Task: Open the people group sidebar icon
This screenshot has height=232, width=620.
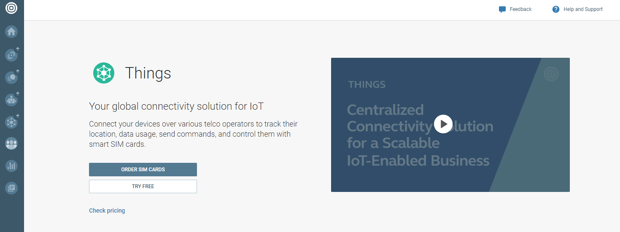Action: [11, 144]
